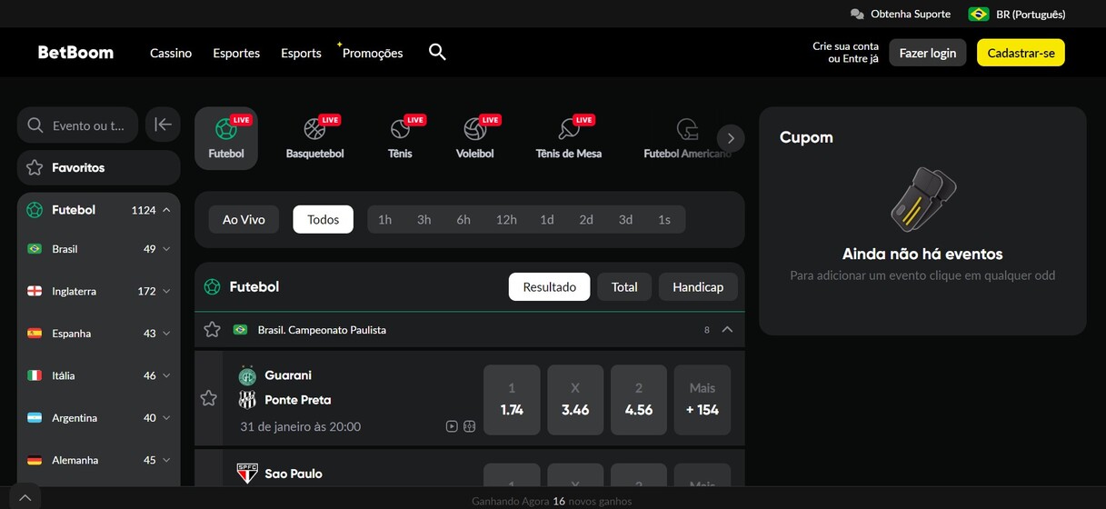Filter events by 1d
Image resolution: width=1106 pixels, height=509 pixels.
[546, 219]
